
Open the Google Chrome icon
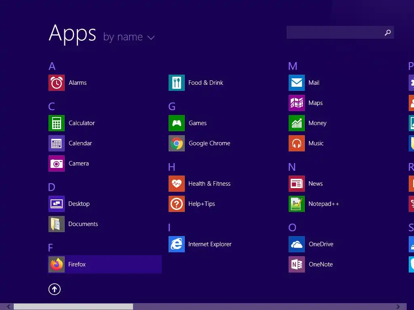click(x=177, y=143)
